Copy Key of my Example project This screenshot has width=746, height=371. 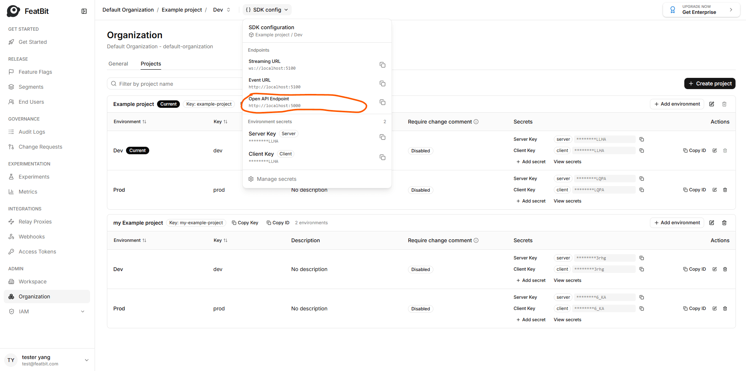[x=245, y=223]
